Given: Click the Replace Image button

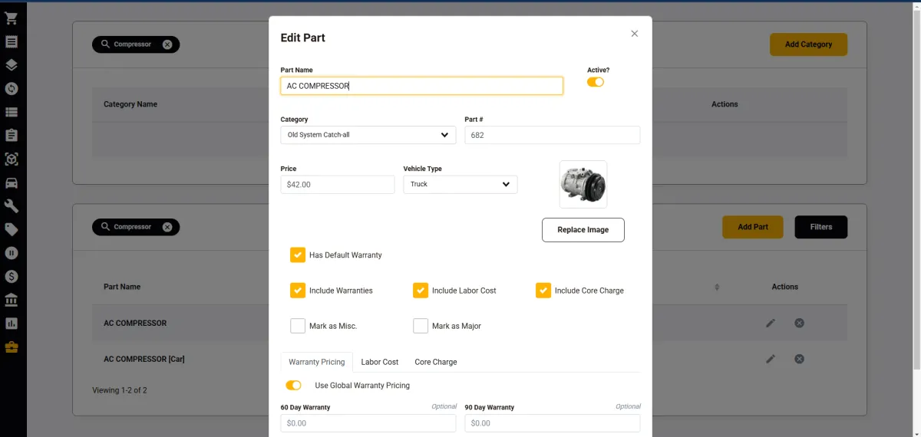Looking at the screenshot, I should click(x=583, y=230).
